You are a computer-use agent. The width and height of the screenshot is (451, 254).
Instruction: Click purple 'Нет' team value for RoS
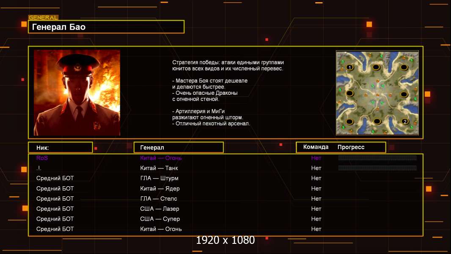tap(316, 158)
